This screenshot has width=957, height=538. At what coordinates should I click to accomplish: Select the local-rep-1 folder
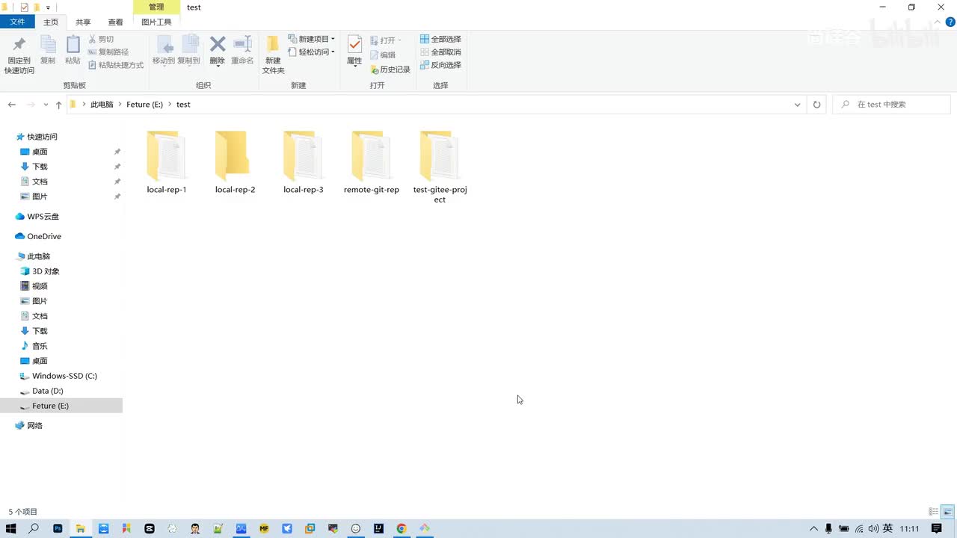click(167, 162)
